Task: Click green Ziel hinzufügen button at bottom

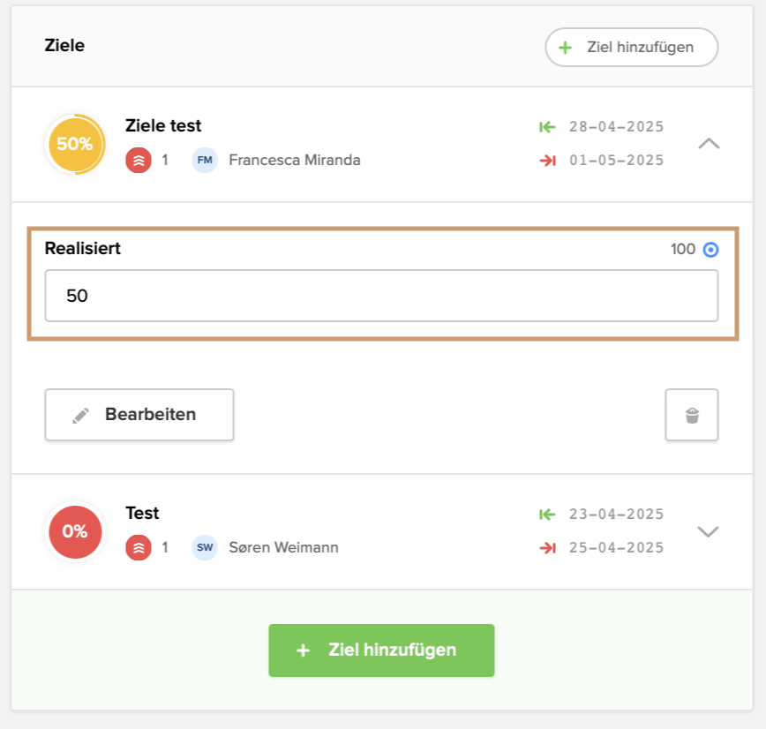Action: 381,650
